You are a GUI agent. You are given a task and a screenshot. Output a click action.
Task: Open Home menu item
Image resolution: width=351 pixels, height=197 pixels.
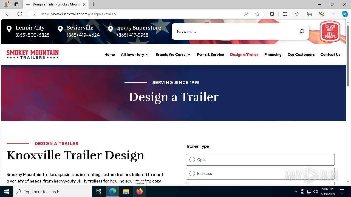[110, 54]
